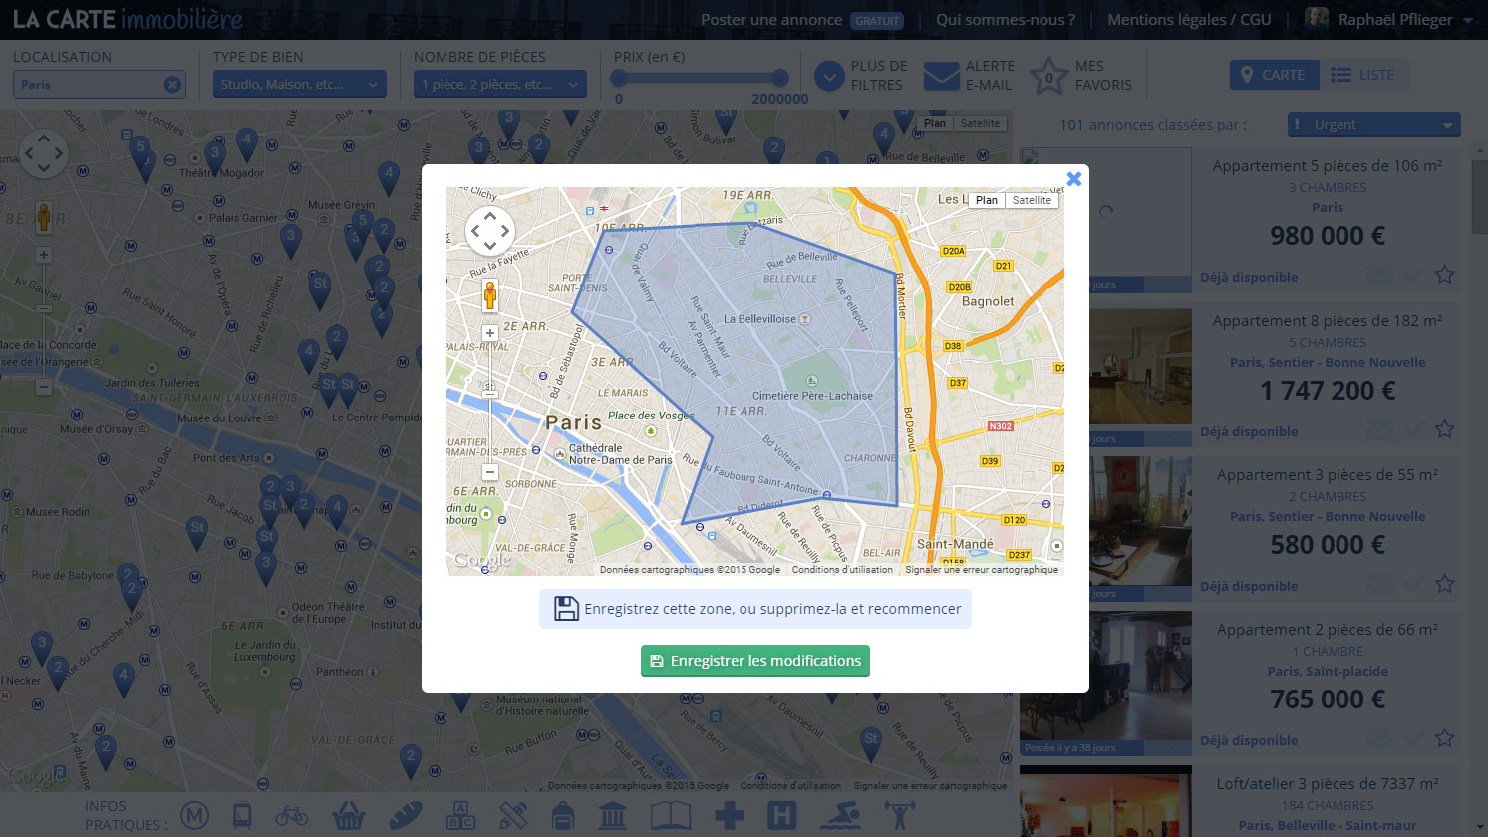Click pan control in popup map
The image size is (1488, 837).
490,231
